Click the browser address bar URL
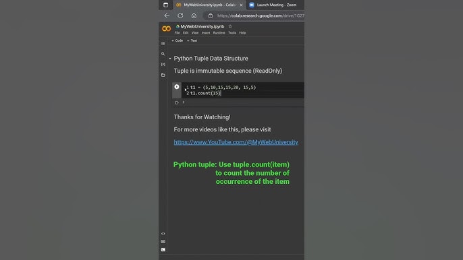The width and height of the screenshot is (463, 260). 261,15
